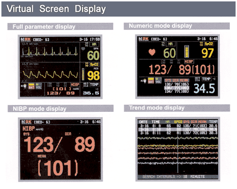Select the HR label box in Full parameter display

click(94, 44)
